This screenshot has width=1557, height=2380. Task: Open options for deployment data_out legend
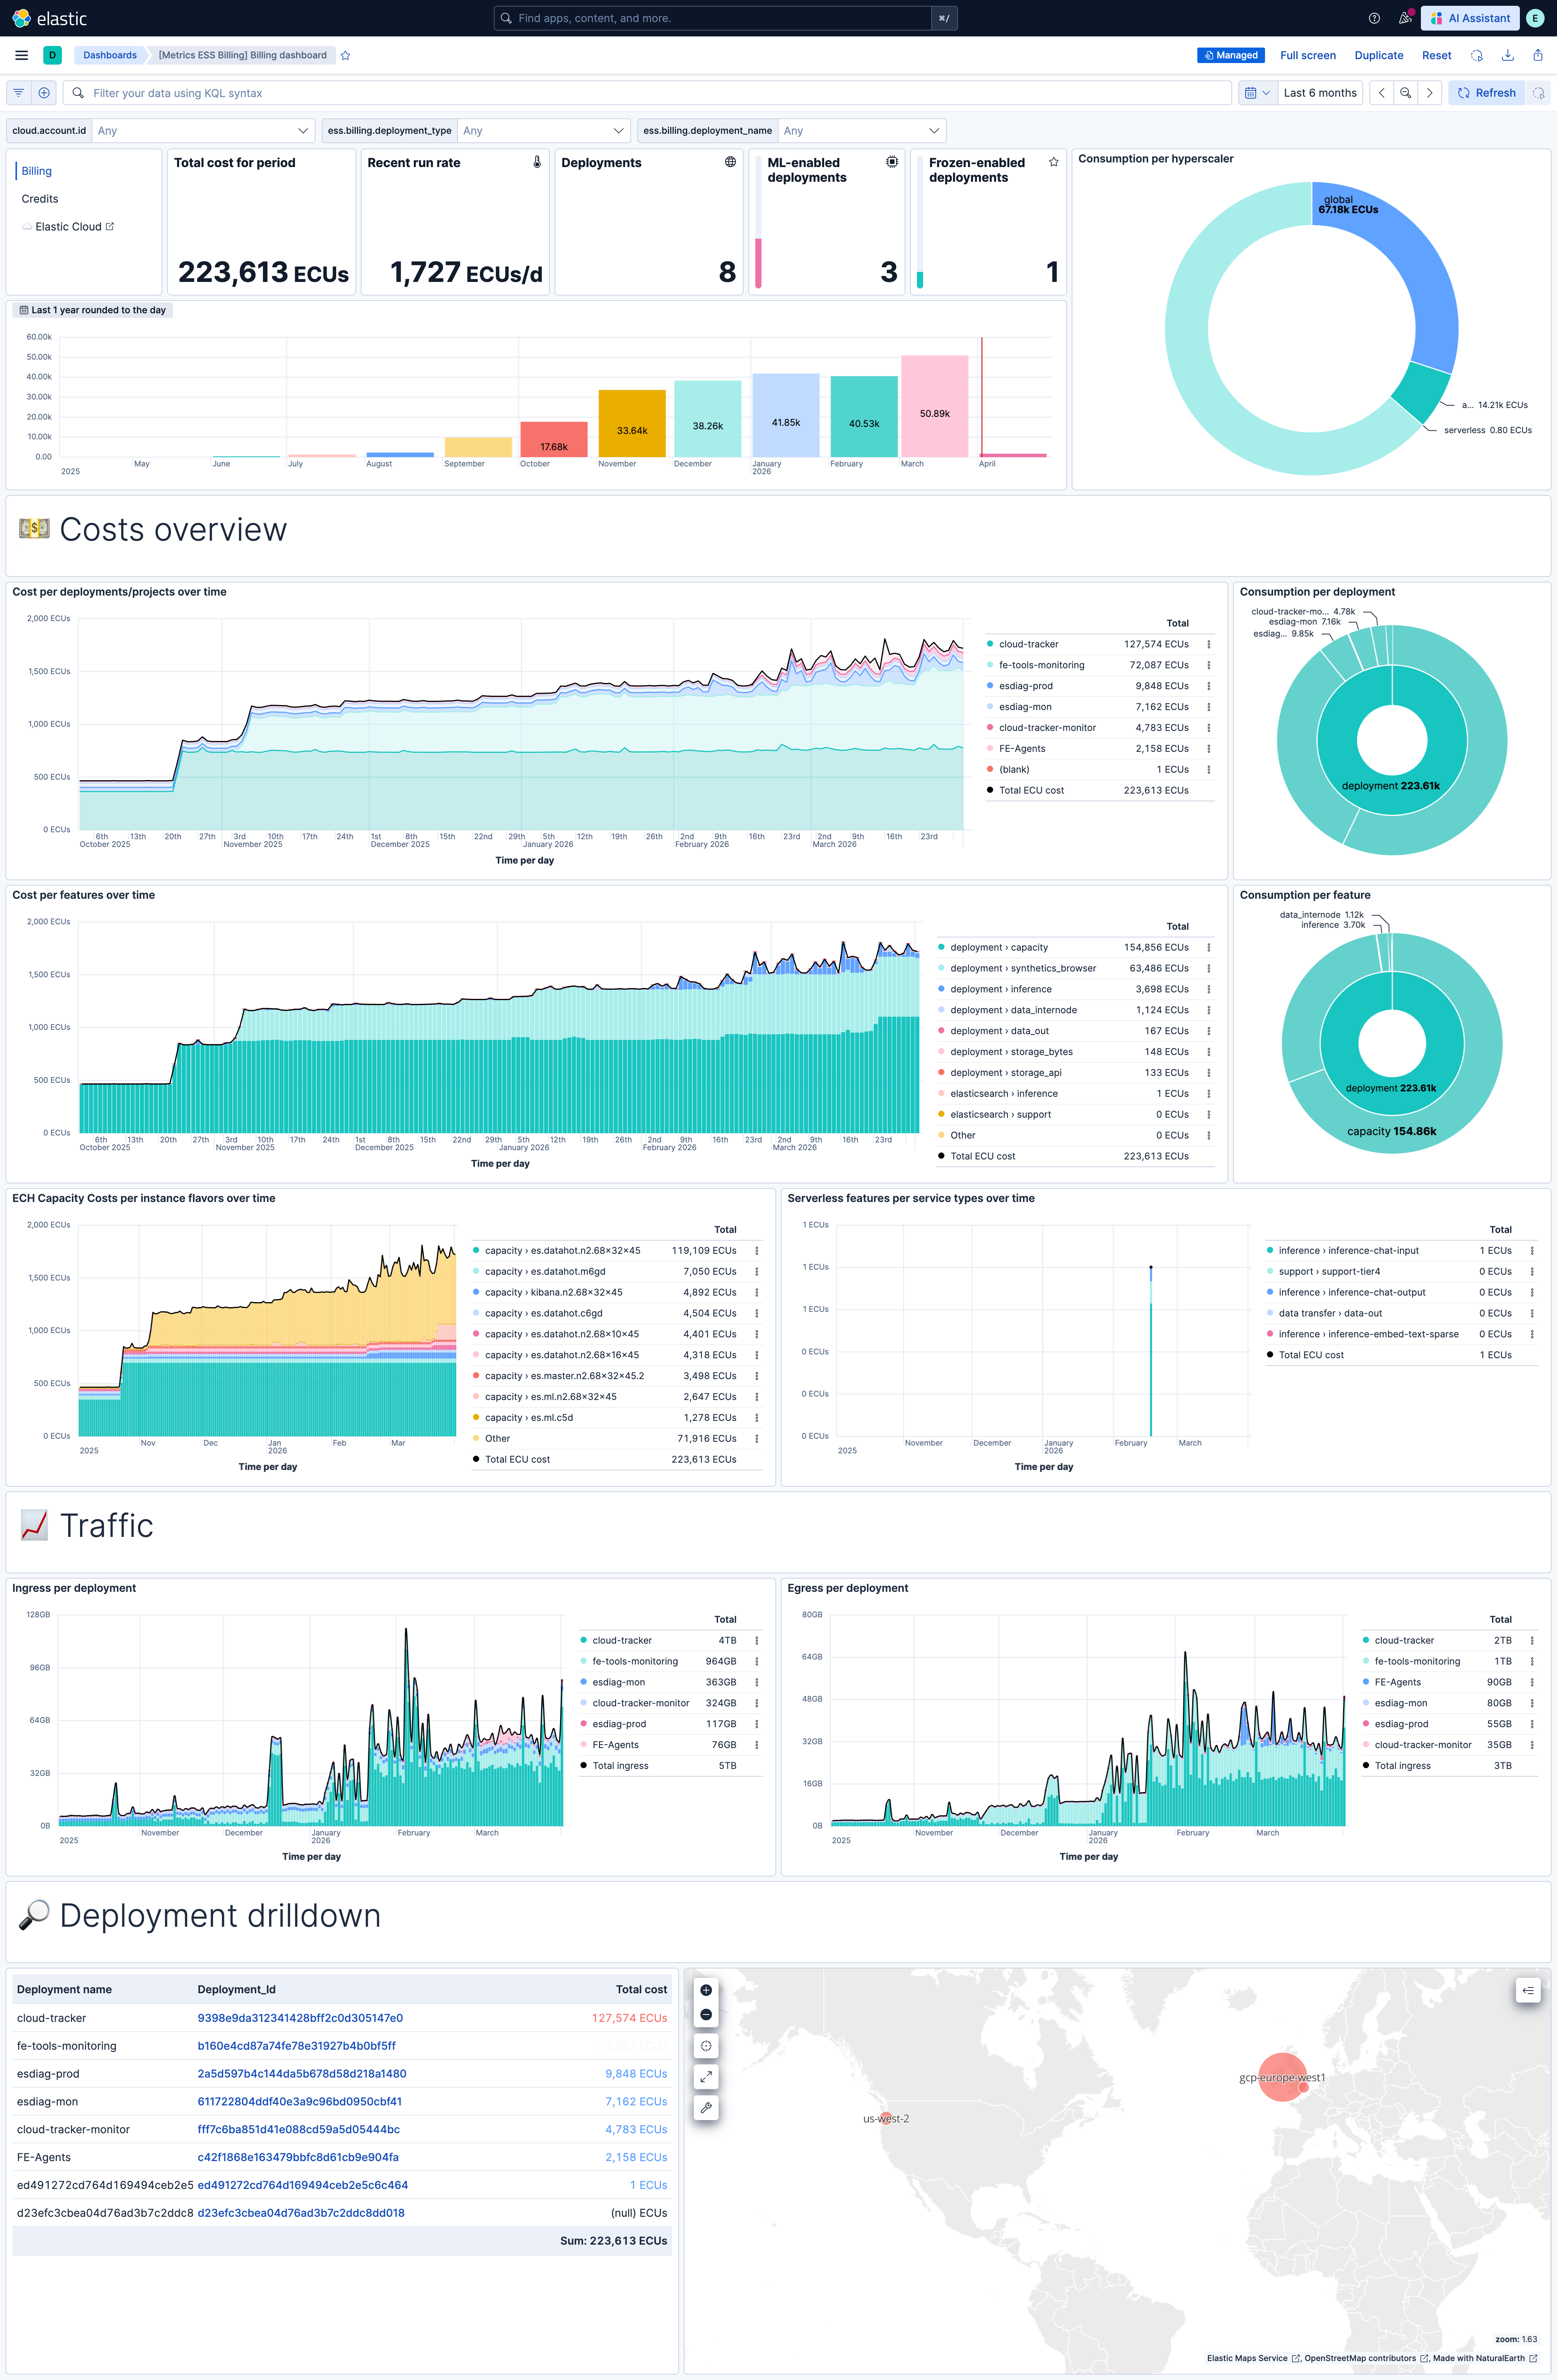click(x=1208, y=1031)
